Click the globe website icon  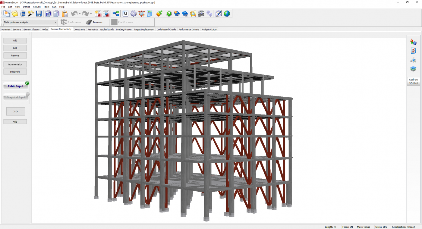[227, 14]
